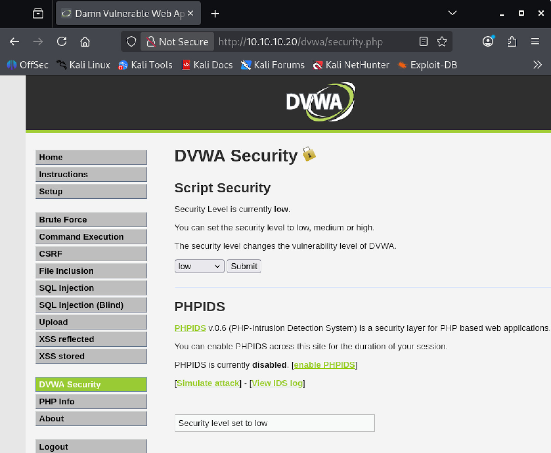Screen dimensions: 551x453
Task: Open Setup in sidebar
Action: [x=91, y=191]
